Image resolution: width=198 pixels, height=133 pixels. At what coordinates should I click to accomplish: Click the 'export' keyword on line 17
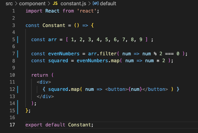coord(34,125)
